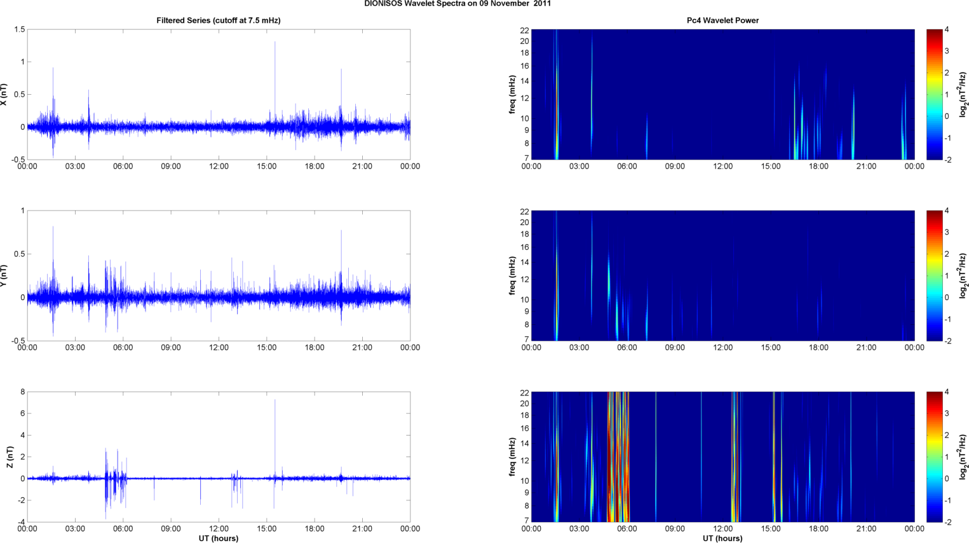969x543 pixels.
Task: Click the Z component filtered series plot
Action: tap(219, 457)
